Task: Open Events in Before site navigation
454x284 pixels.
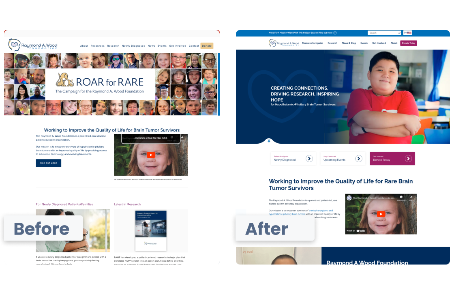Action: tap(162, 46)
